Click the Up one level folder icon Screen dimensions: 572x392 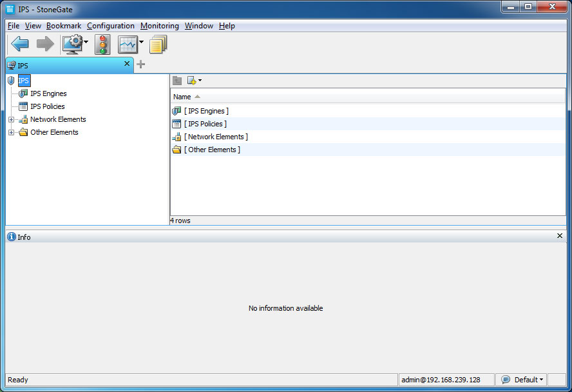pos(177,81)
